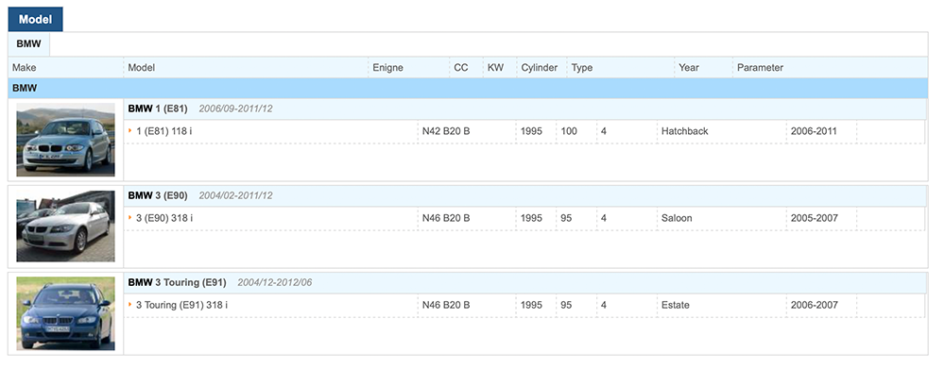The image size is (945, 369).
Task: Click the Make column header
Action: 25,67
